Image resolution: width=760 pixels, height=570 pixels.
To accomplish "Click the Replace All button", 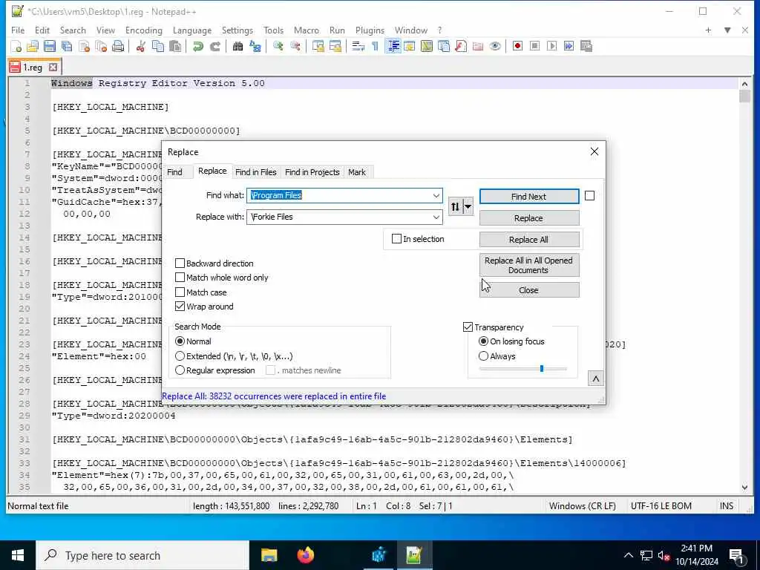I will pyautogui.click(x=528, y=240).
